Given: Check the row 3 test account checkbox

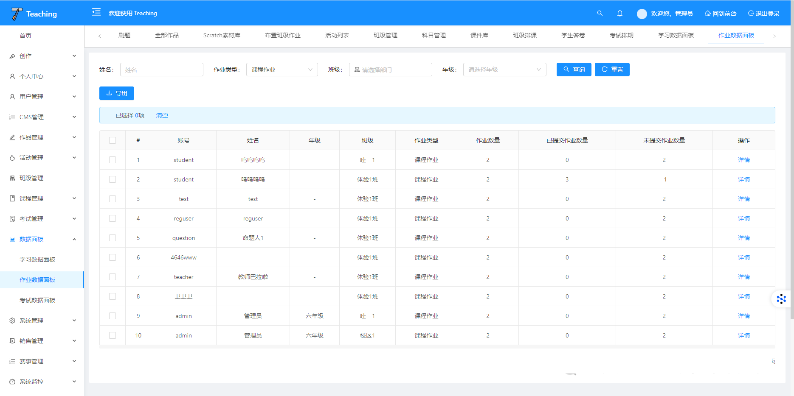Looking at the screenshot, I should (x=113, y=199).
